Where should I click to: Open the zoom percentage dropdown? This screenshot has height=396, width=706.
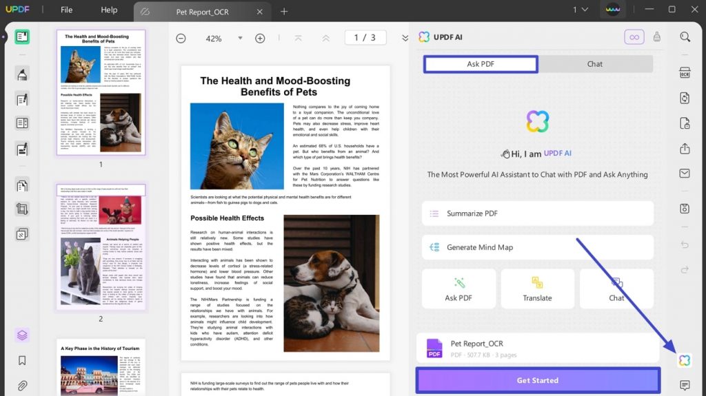tap(240, 39)
